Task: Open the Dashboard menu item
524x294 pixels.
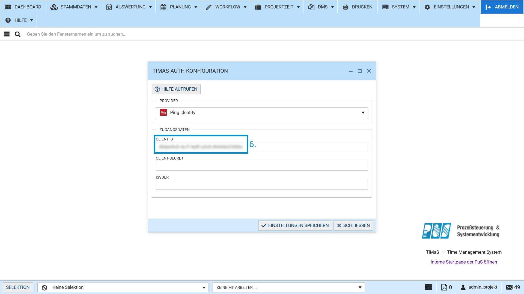Action: click(x=23, y=7)
